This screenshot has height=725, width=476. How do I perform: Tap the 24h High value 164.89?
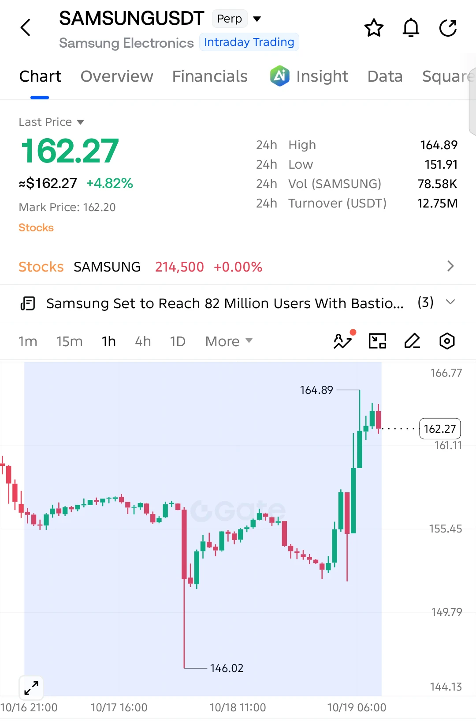click(x=439, y=145)
